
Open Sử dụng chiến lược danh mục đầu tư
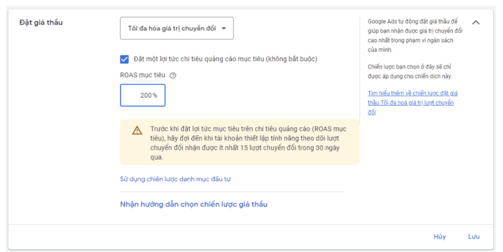[x=179, y=179]
